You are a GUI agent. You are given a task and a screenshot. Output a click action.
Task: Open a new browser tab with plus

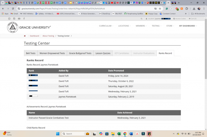pyautogui.click(x=179, y=3)
